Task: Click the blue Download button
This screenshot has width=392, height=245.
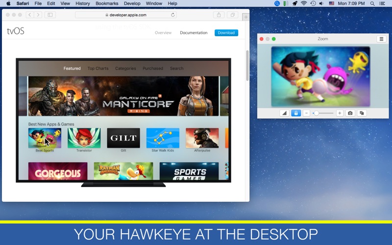Action: coord(226,33)
